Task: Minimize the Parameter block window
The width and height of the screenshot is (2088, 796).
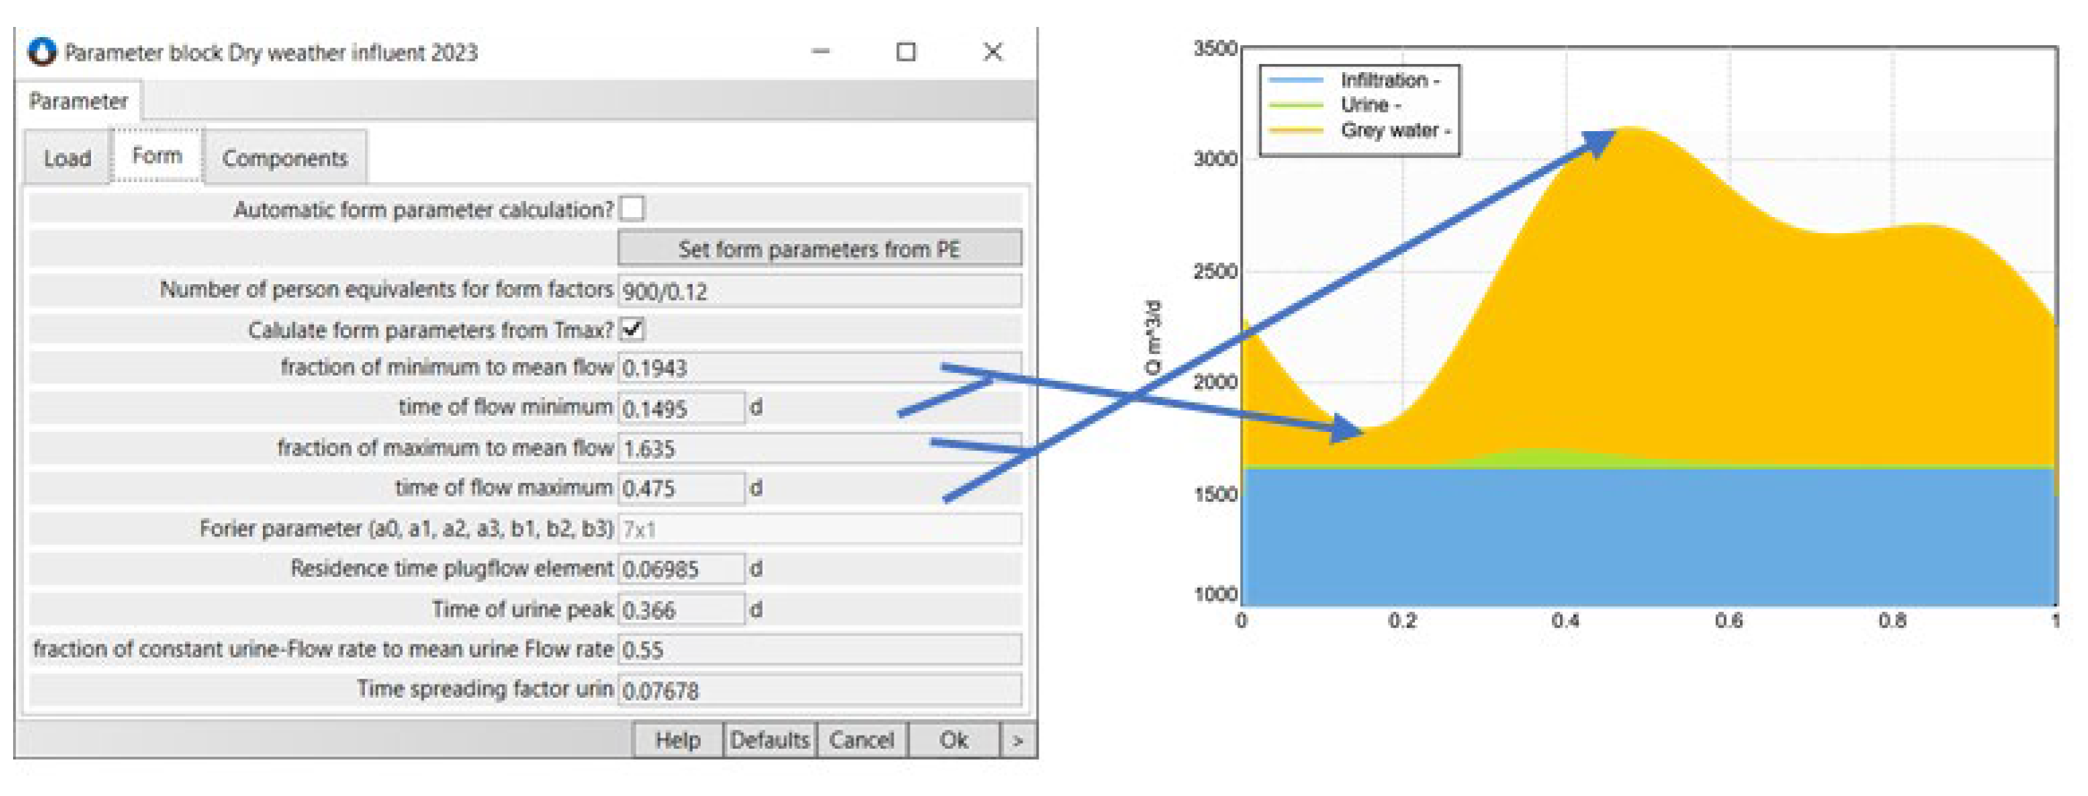Action: point(820,52)
